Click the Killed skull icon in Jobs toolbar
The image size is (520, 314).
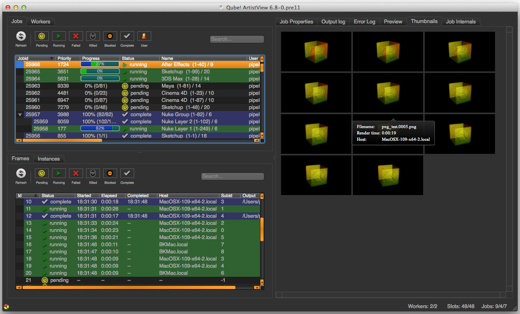93,36
